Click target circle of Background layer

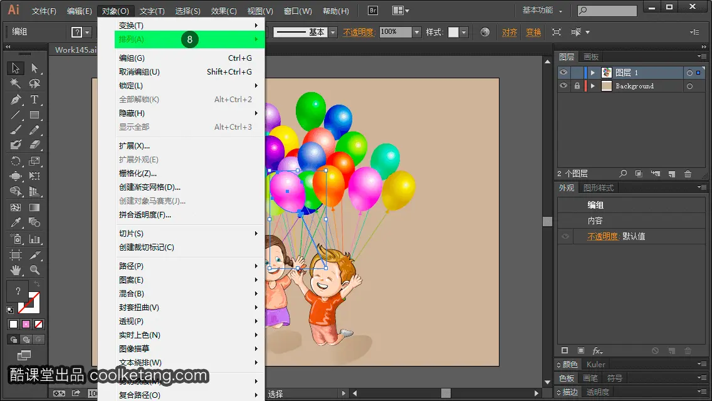[x=689, y=86]
